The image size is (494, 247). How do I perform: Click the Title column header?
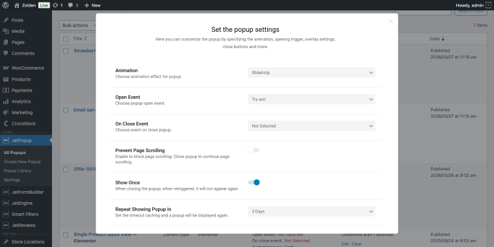point(77,39)
